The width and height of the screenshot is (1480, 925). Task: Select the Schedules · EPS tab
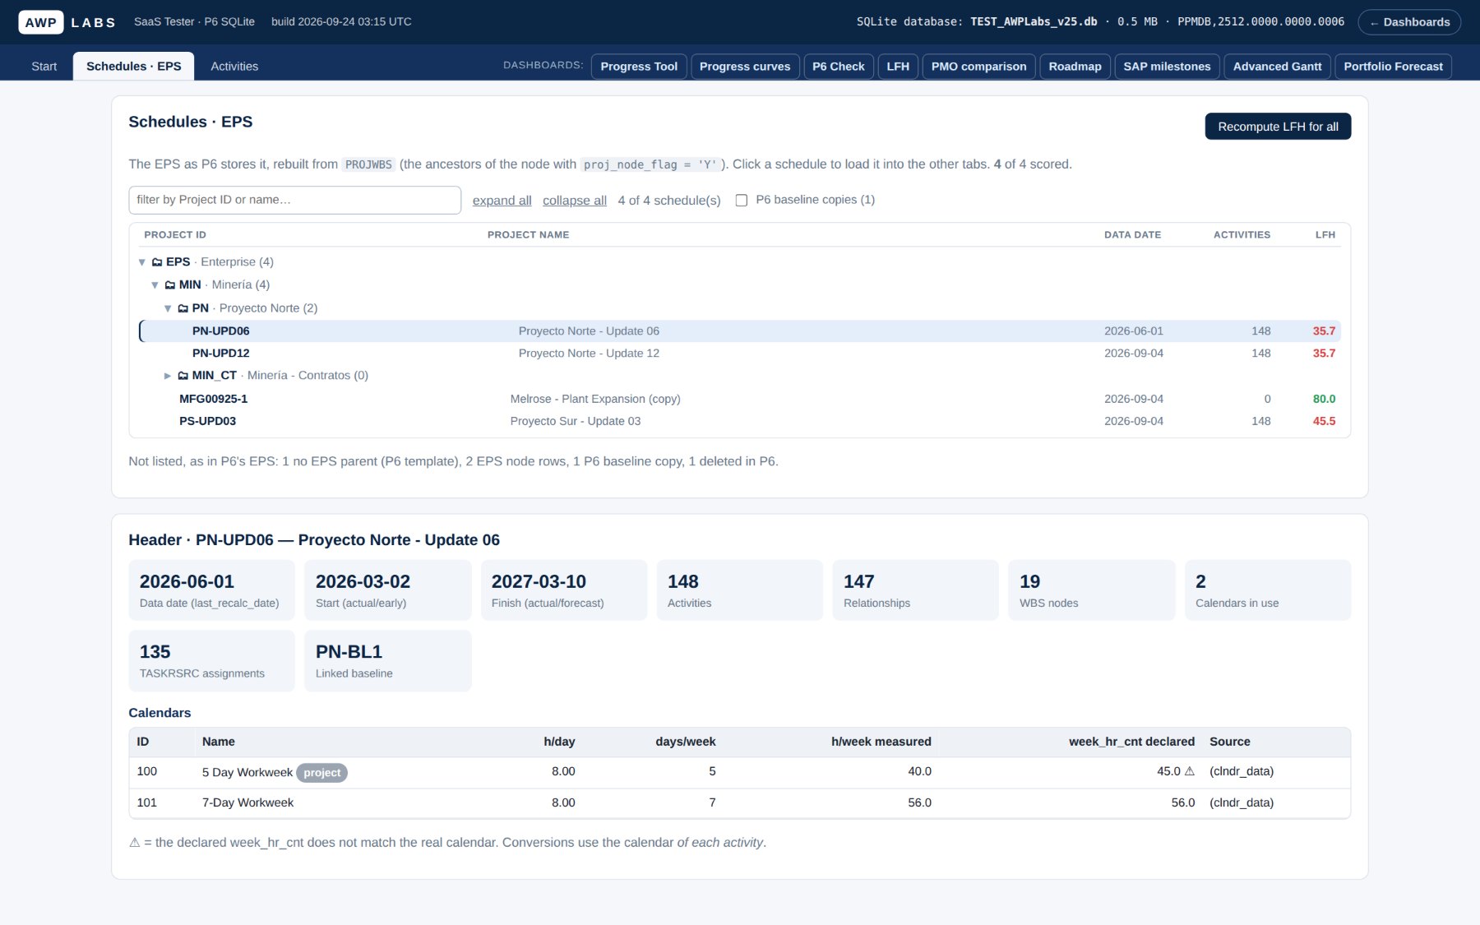(x=134, y=66)
